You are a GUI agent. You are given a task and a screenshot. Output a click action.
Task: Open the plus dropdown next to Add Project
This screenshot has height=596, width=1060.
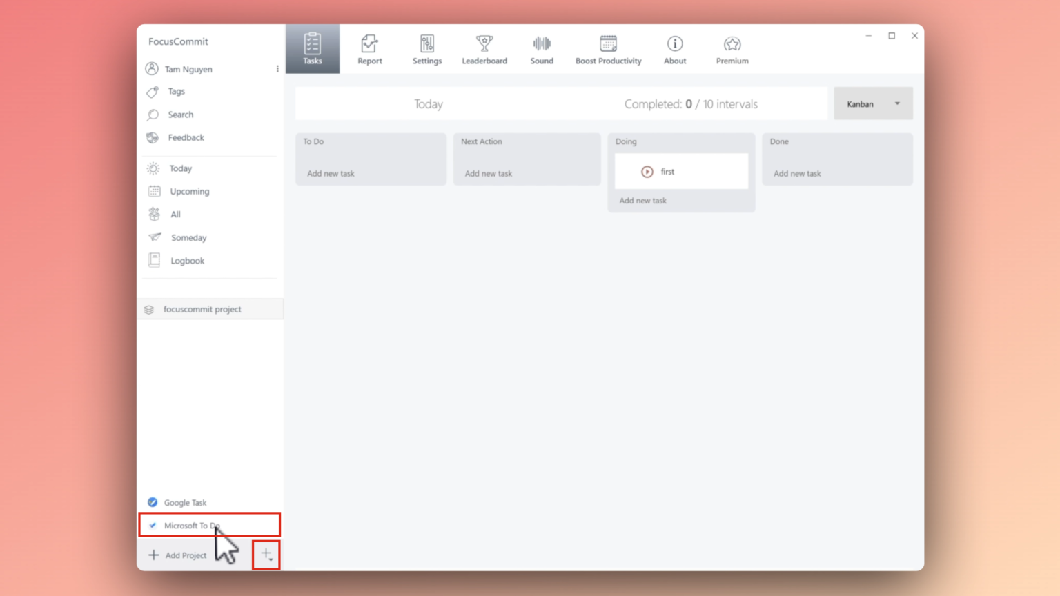point(266,555)
